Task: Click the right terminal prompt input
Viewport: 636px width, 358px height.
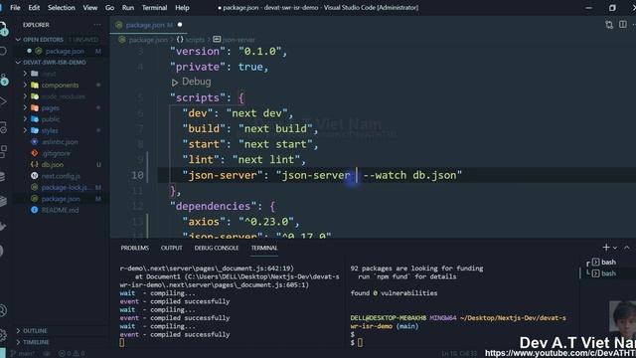Action: click(360, 342)
